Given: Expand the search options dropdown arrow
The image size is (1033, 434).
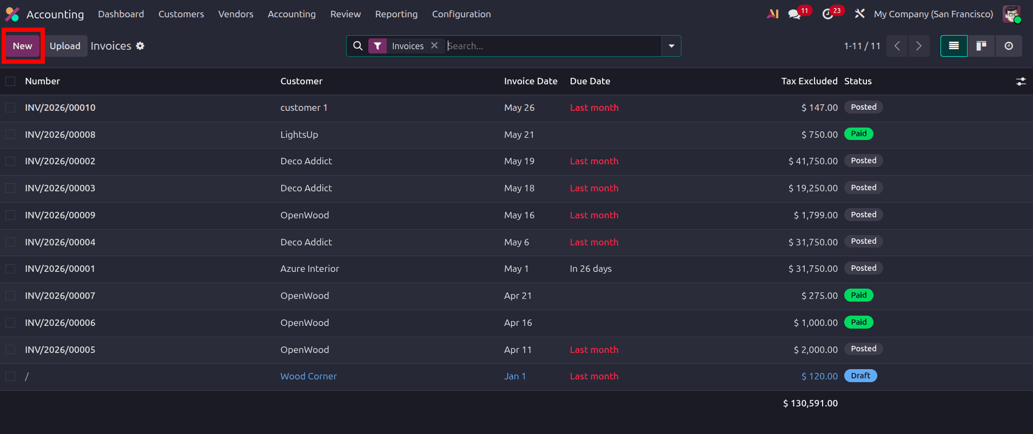Looking at the screenshot, I should (671, 46).
